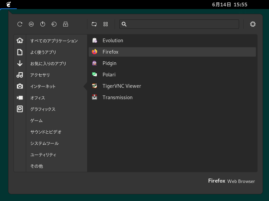
Task: Open the Documents folder shortcut icon
Action: (20, 52)
